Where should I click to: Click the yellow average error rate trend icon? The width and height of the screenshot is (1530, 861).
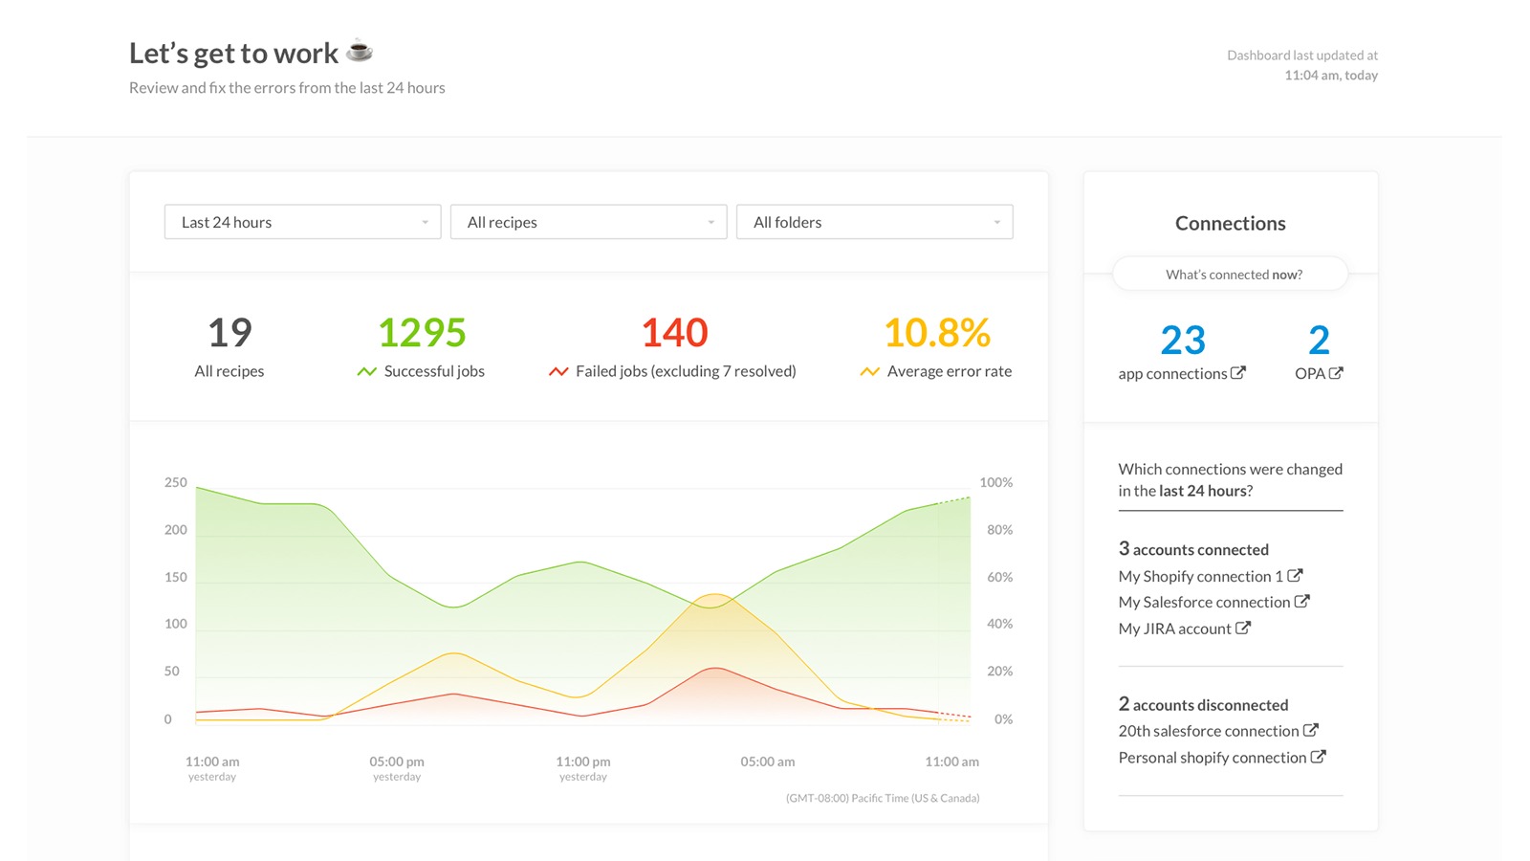(x=867, y=371)
